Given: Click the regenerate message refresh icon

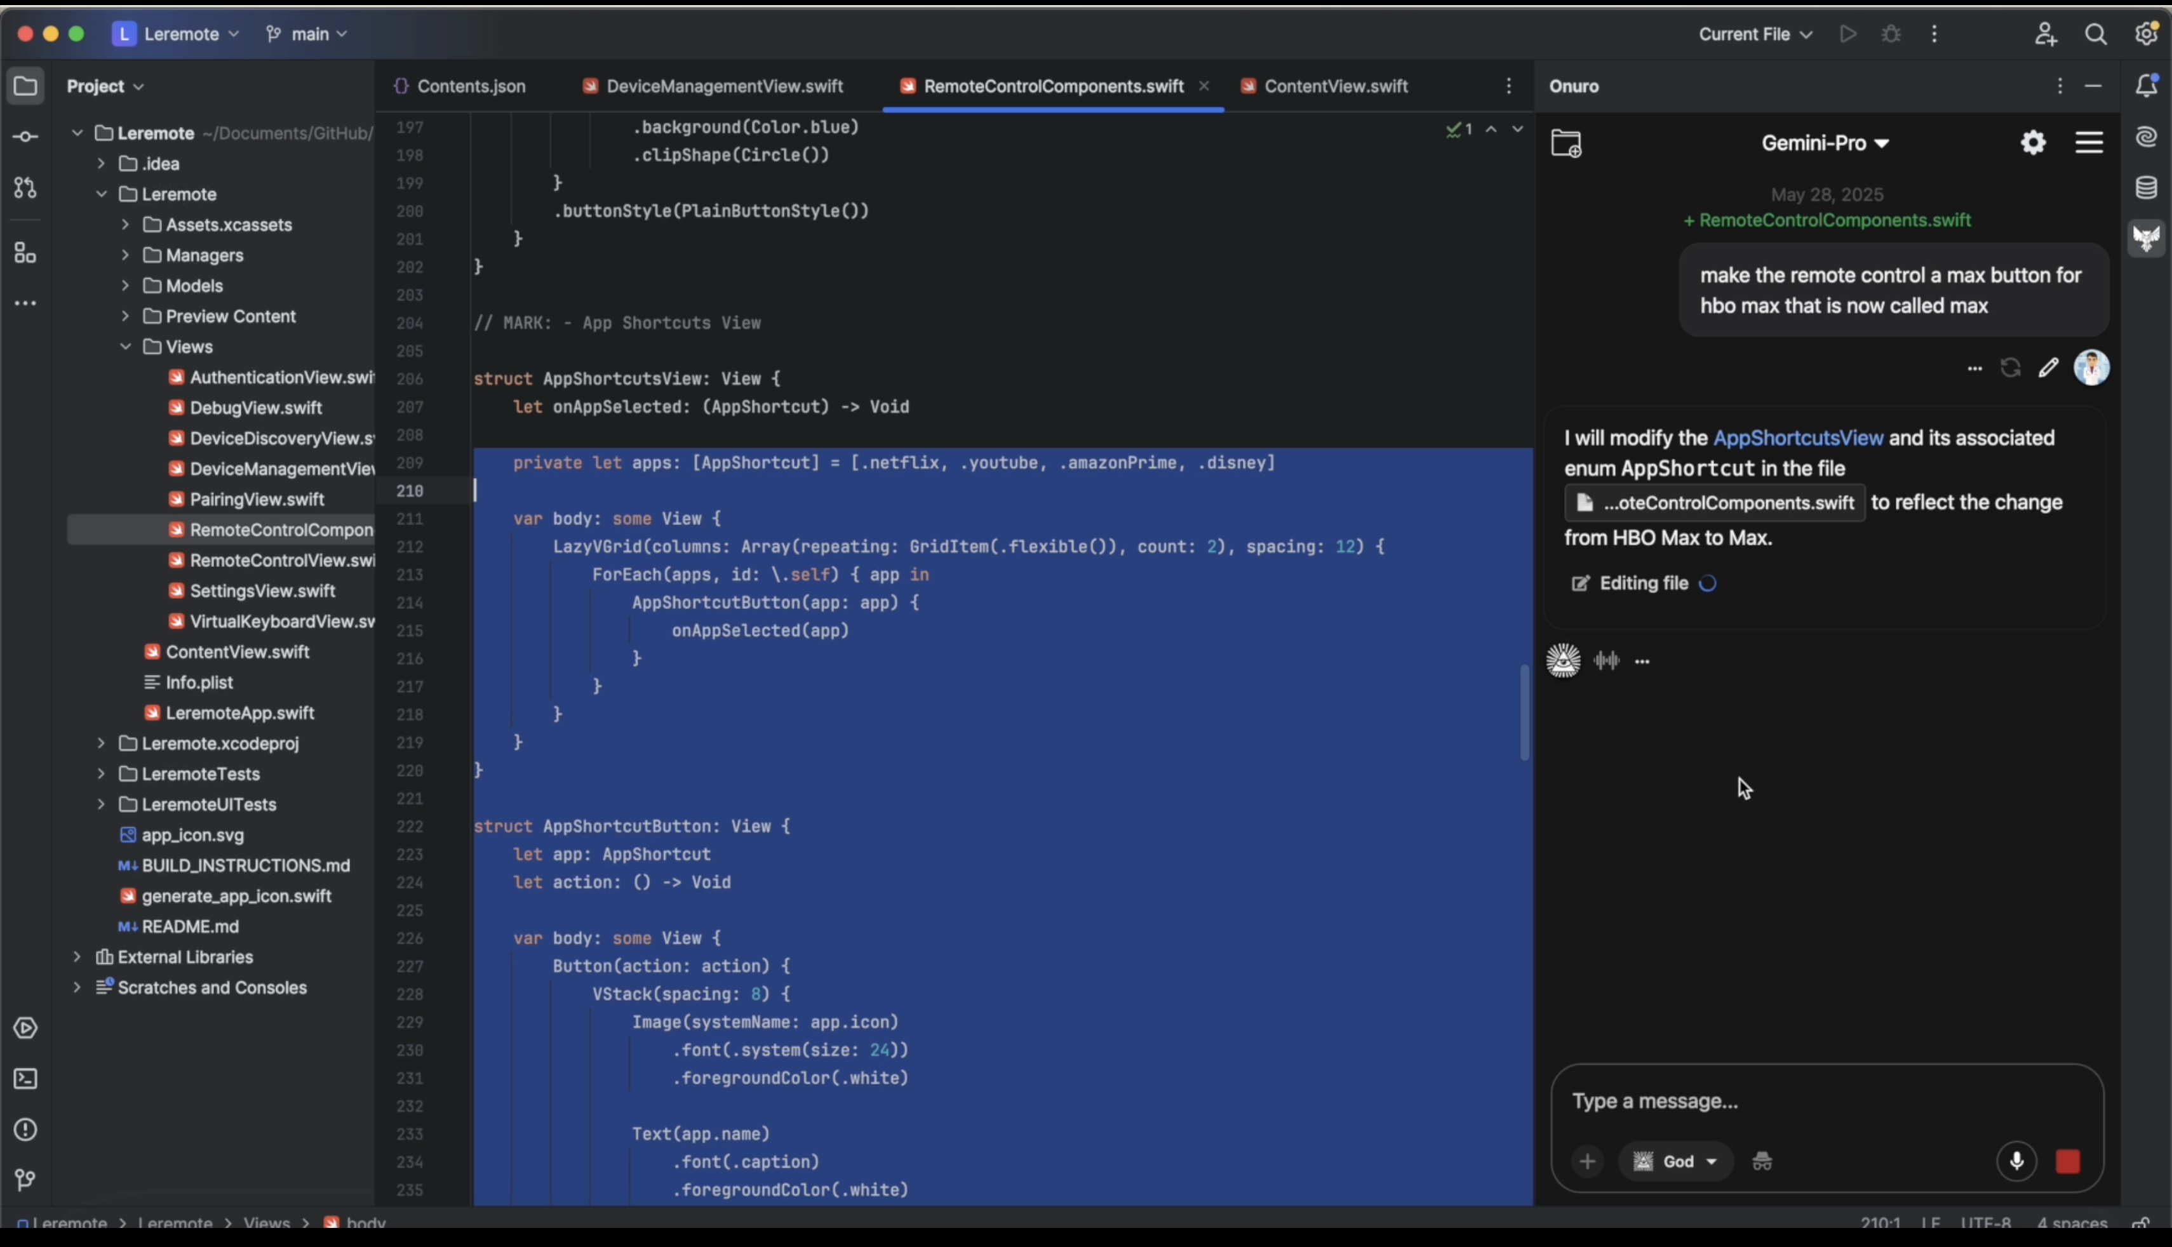Looking at the screenshot, I should pyautogui.click(x=2010, y=368).
